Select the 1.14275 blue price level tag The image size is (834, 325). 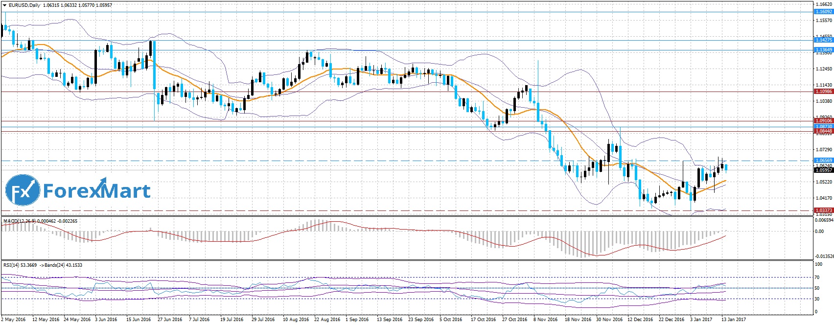(823, 40)
